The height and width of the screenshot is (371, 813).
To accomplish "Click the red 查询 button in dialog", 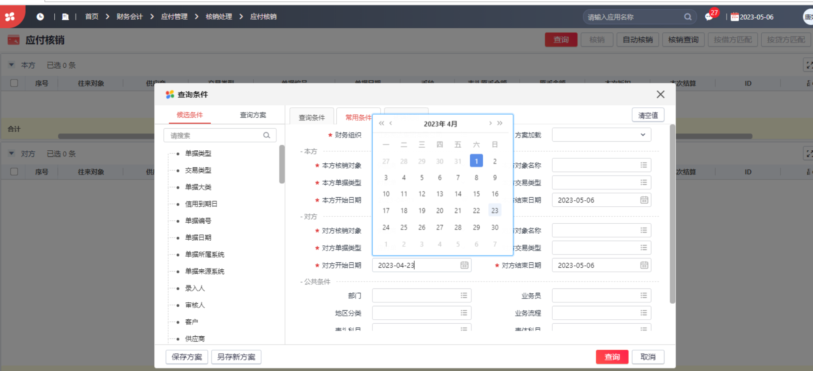I will pyautogui.click(x=612, y=357).
